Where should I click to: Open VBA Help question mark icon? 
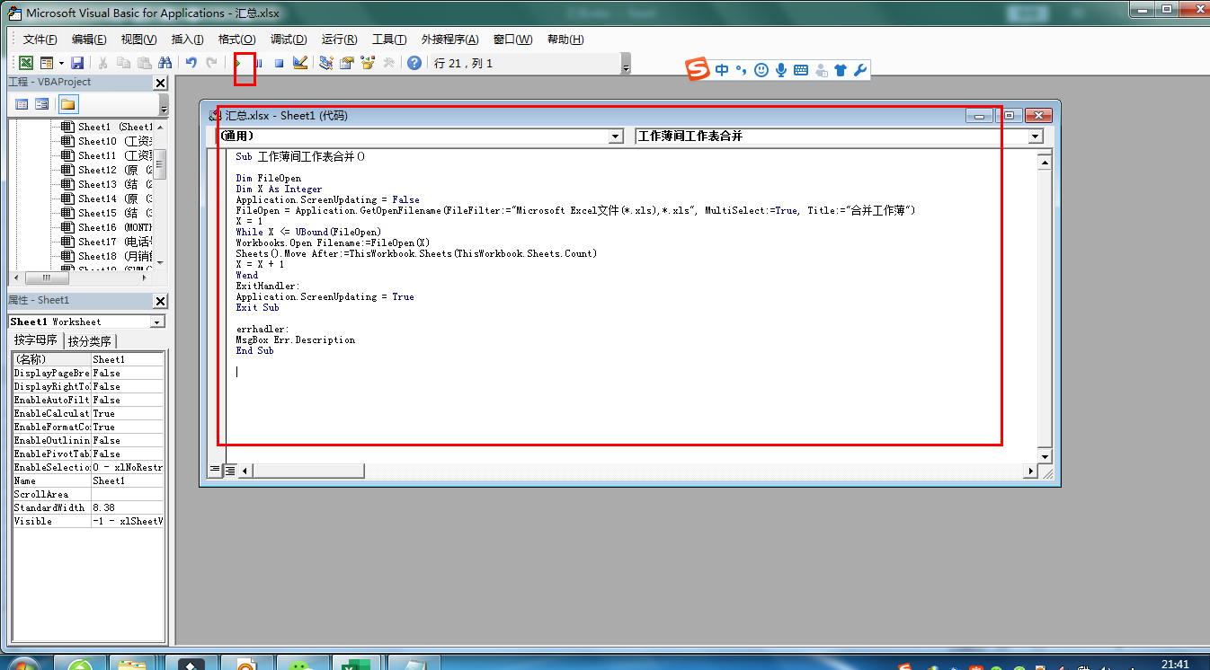click(x=414, y=63)
